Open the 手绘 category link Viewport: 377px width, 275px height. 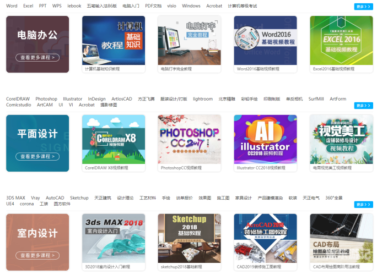point(166,198)
